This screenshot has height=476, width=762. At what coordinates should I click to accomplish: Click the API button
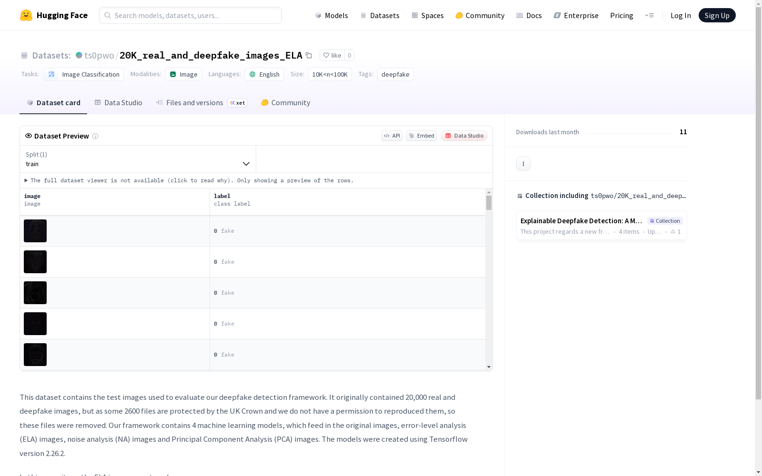(392, 136)
